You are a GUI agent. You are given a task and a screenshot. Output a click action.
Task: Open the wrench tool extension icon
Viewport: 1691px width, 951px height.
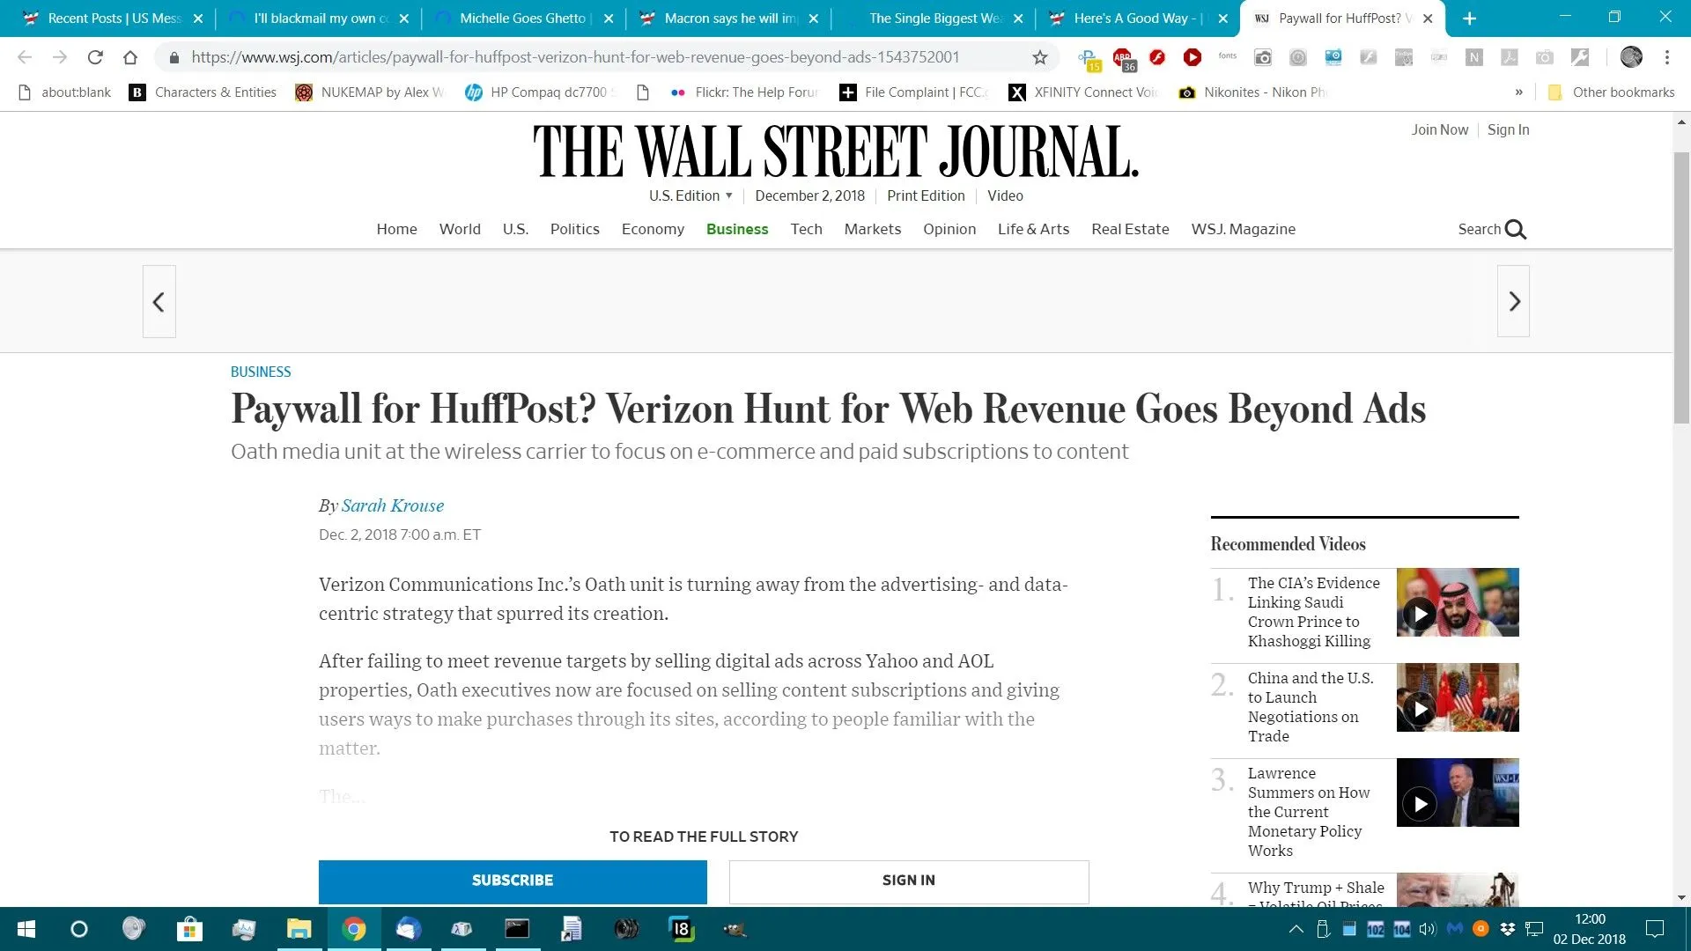pyautogui.click(x=1580, y=57)
